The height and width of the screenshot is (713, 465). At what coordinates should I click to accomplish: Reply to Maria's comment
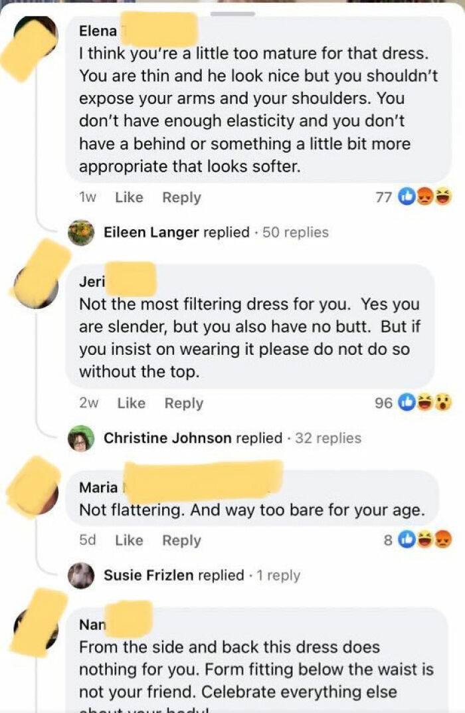click(182, 540)
